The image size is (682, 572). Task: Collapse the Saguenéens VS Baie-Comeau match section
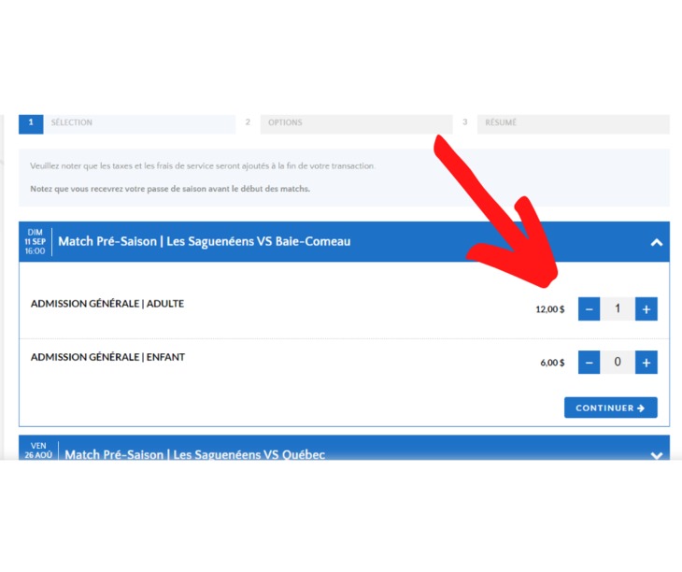coord(657,242)
